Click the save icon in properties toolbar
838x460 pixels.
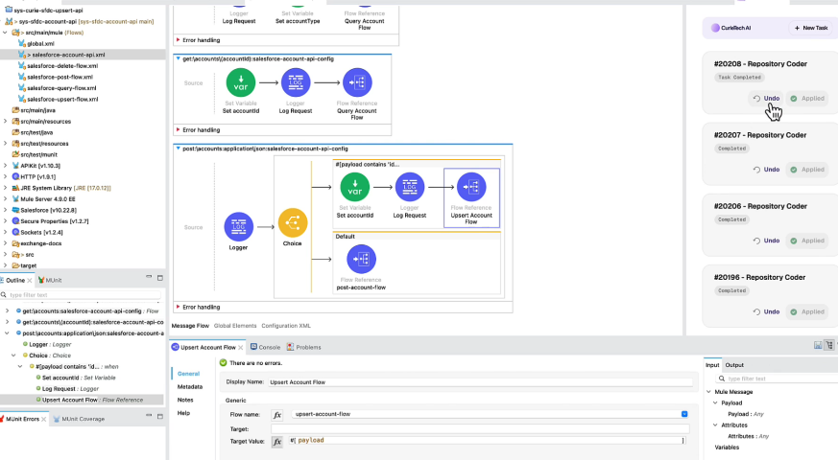818,345
